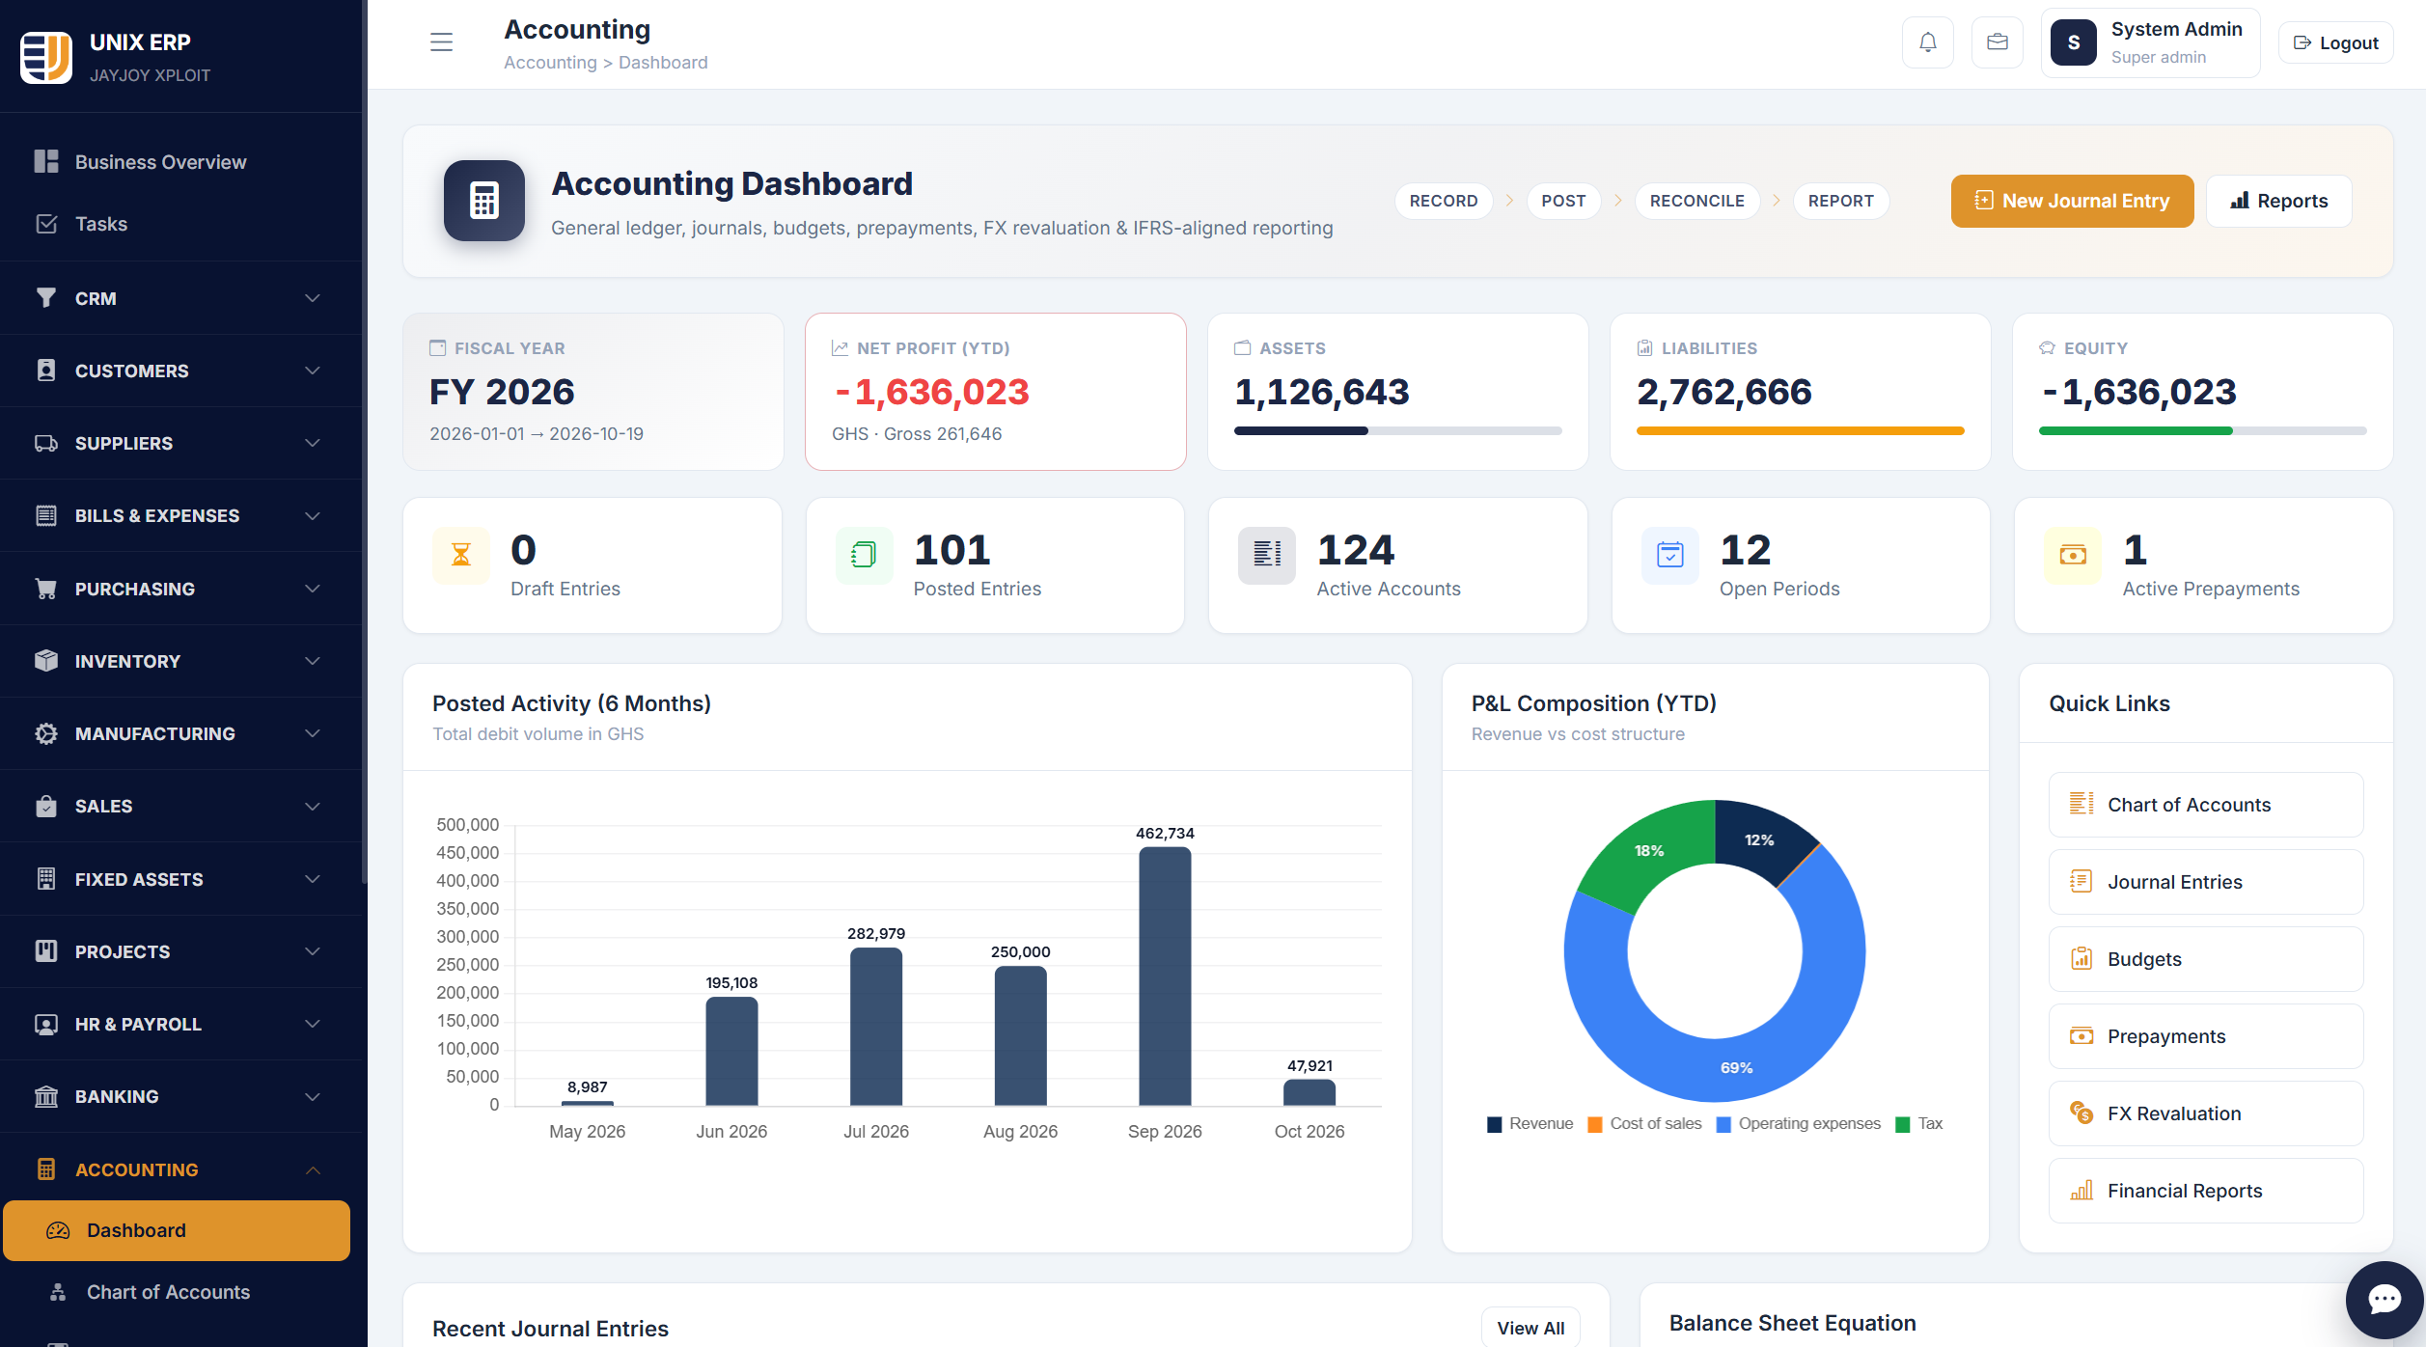Open Chart of Accounts quick link
The width and height of the screenshot is (2426, 1347).
(x=2205, y=805)
